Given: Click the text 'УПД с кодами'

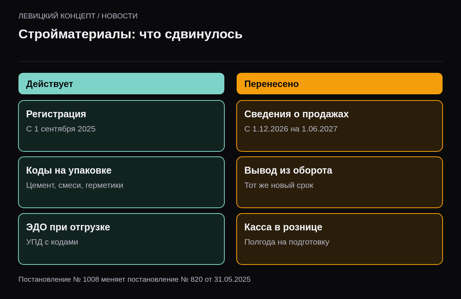Looking at the screenshot, I should coord(52,242).
